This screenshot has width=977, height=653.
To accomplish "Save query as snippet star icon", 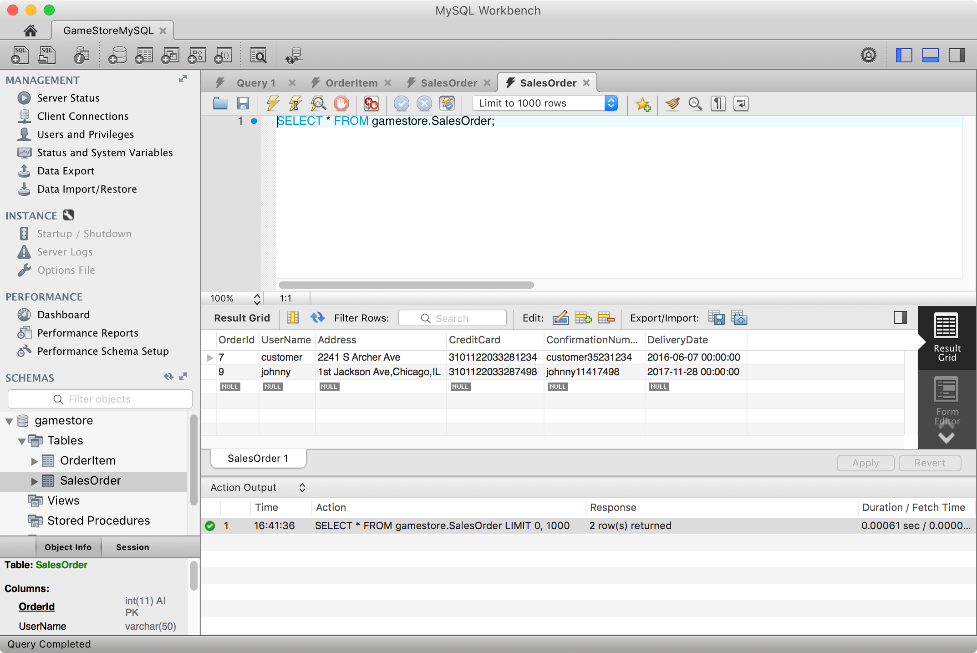I will pyautogui.click(x=643, y=104).
